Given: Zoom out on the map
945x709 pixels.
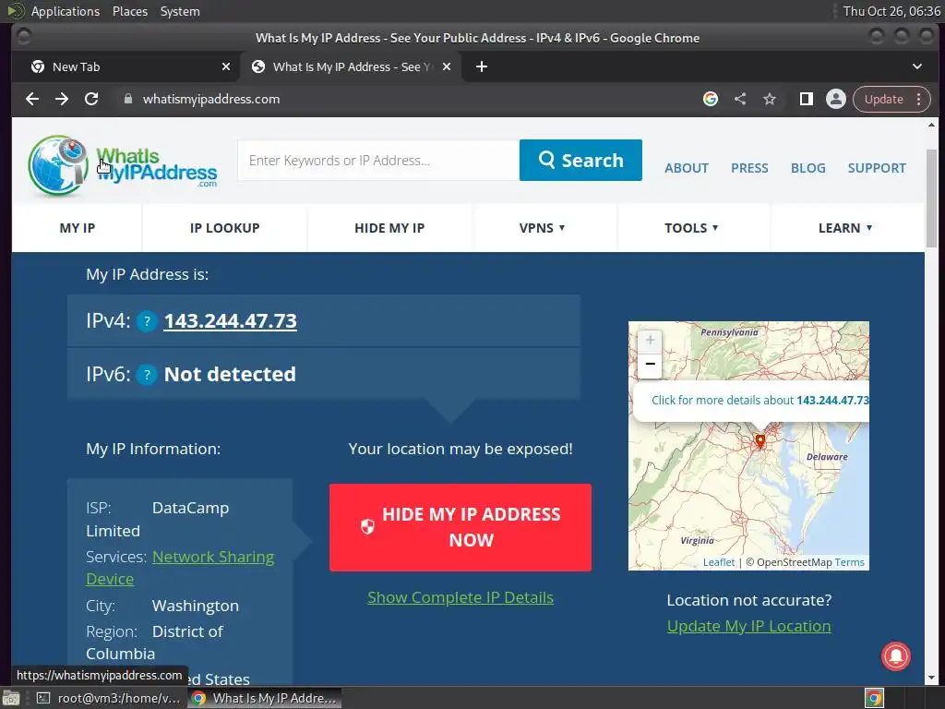Looking at the screenshot, I should [x=650, y=364].
